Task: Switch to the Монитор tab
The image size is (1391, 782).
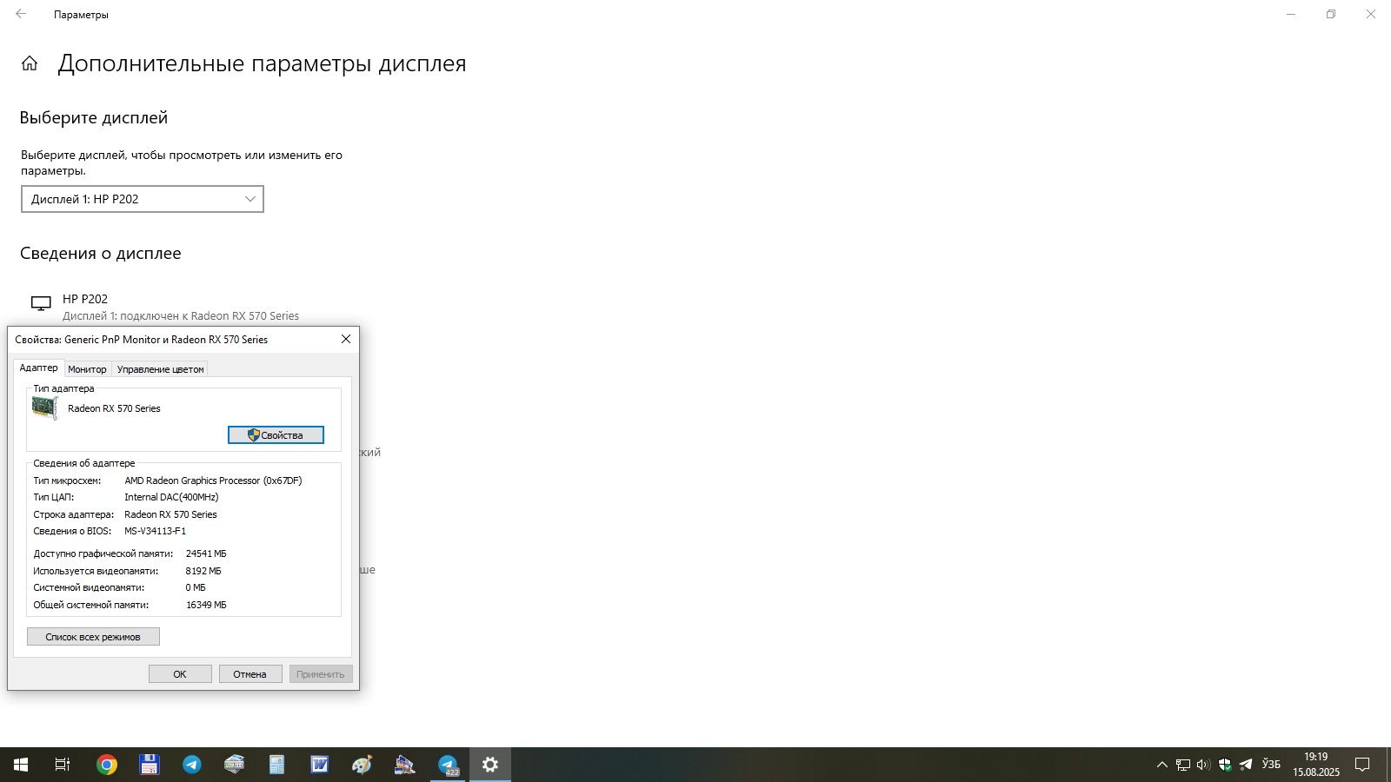Action: point(87,369)
